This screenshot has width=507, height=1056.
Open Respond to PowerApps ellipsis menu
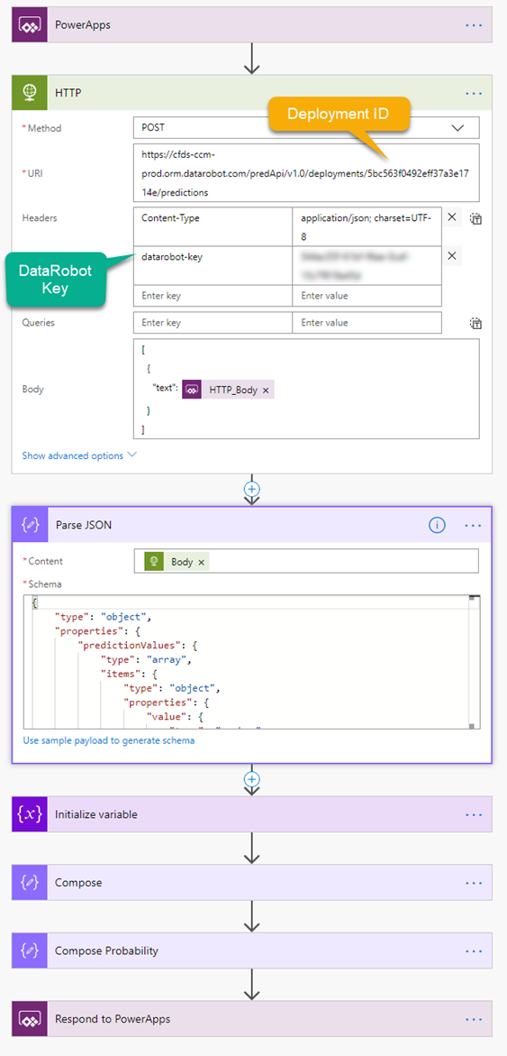tap(474, 1020)
